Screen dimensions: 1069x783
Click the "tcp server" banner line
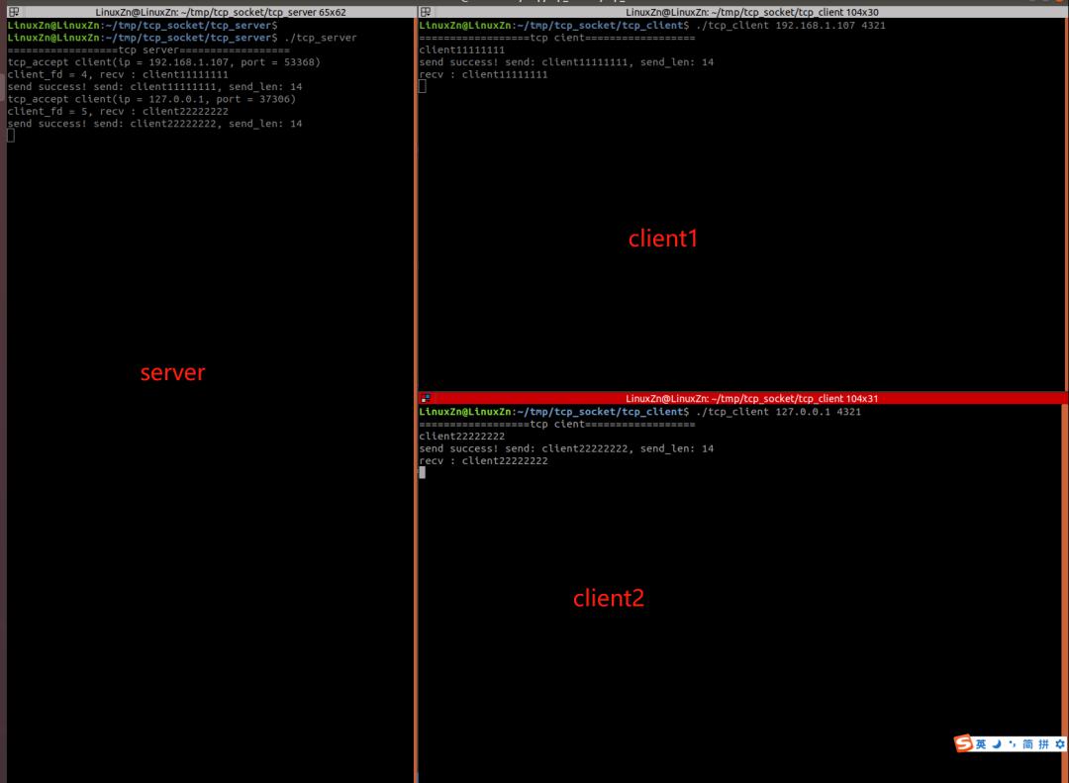pyautogui.click(x=147, y=49)
